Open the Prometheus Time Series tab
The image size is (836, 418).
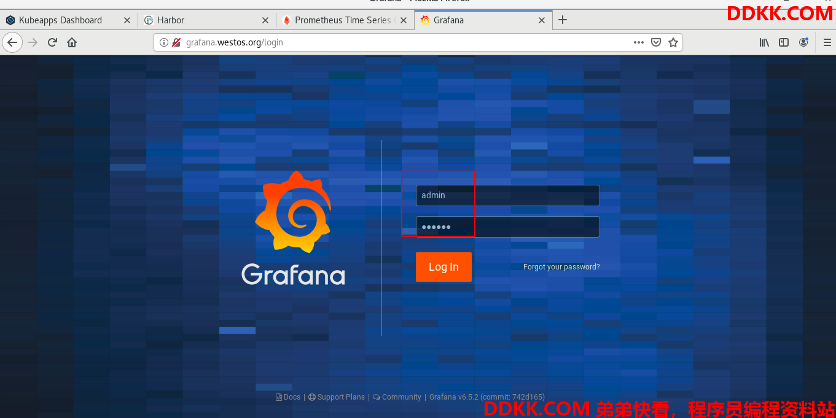345,20
